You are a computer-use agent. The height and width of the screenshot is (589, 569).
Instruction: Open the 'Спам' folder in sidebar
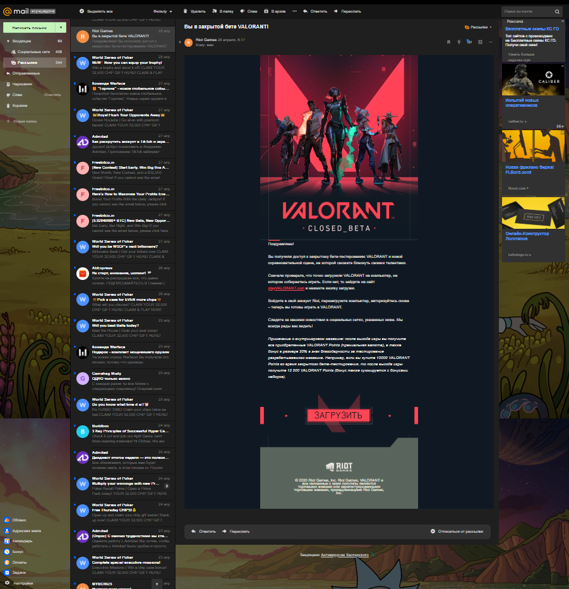tap(17, 95)
